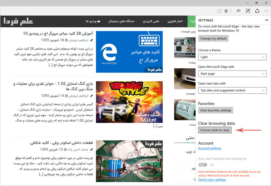Open the More actions ellipsis menu
The image size is (271, 186).
(x=266, y=11)
